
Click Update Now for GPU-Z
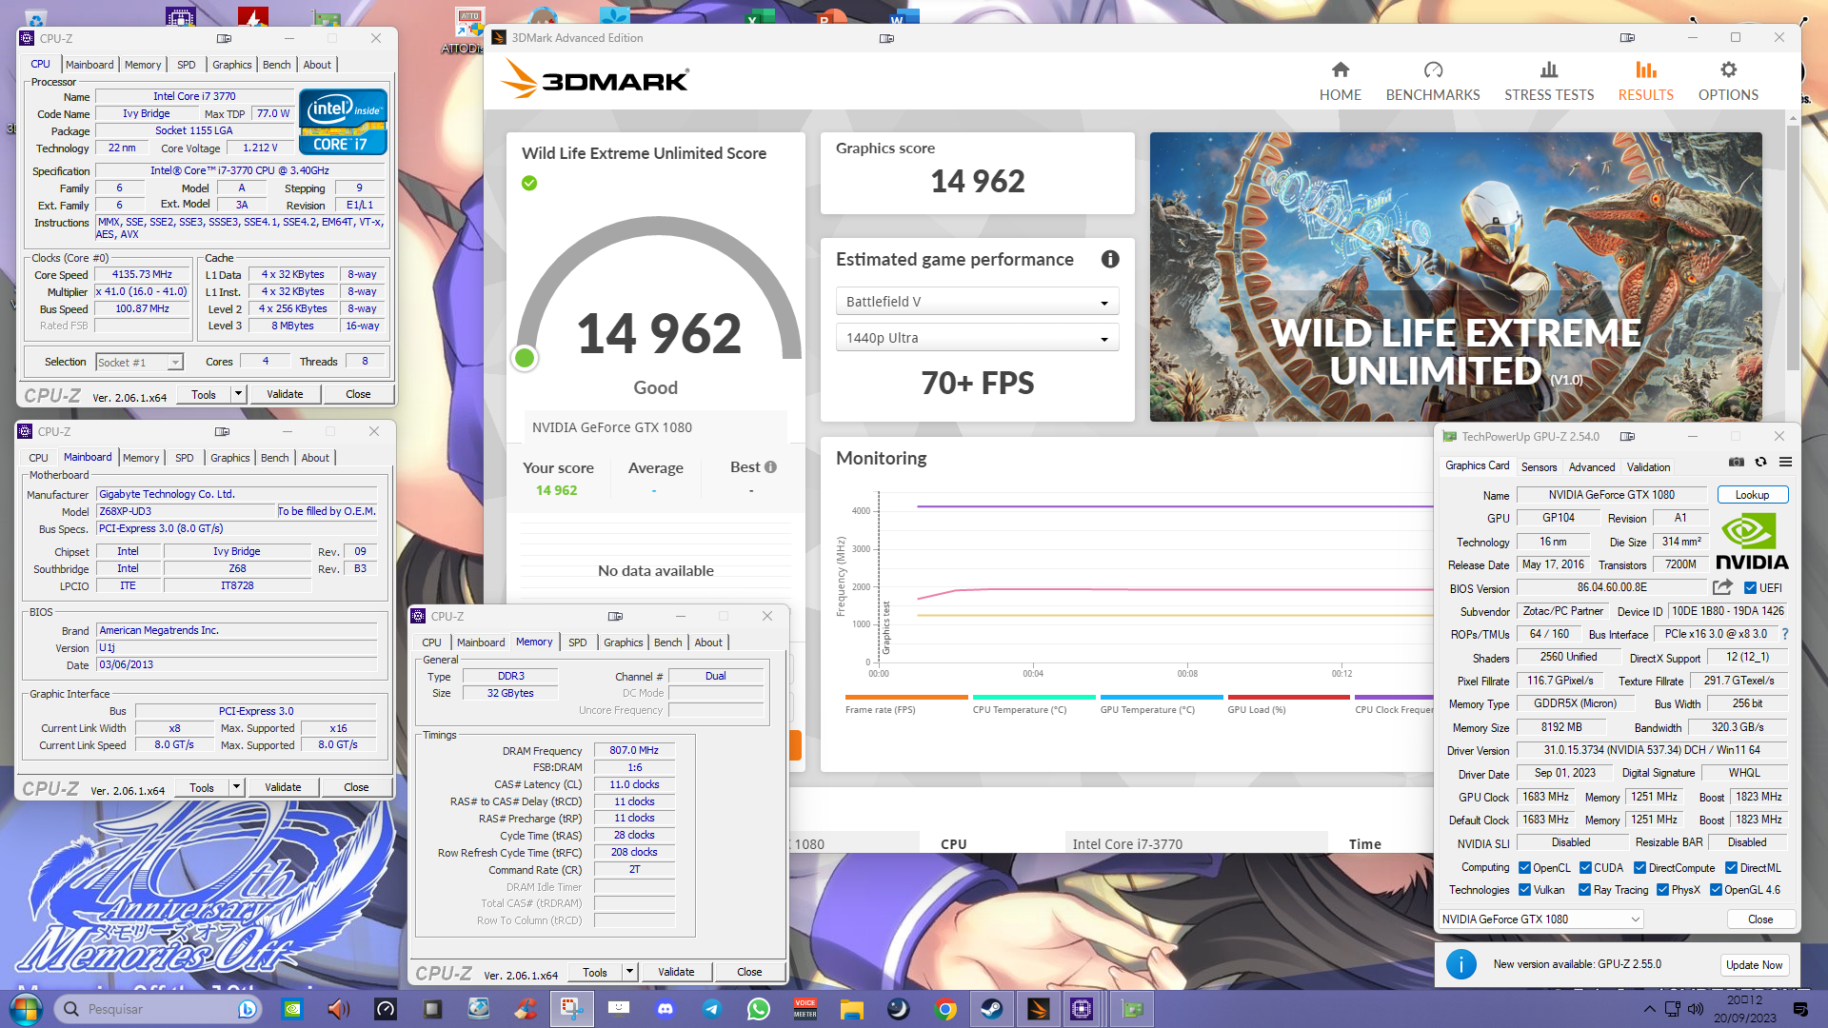(1754, 964)
